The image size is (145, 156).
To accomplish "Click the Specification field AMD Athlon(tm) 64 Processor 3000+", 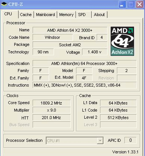I will click(84, 63).
